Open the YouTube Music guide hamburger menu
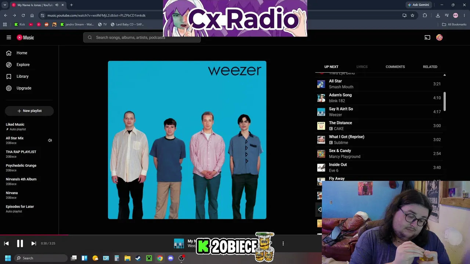 tap(9, 37)
